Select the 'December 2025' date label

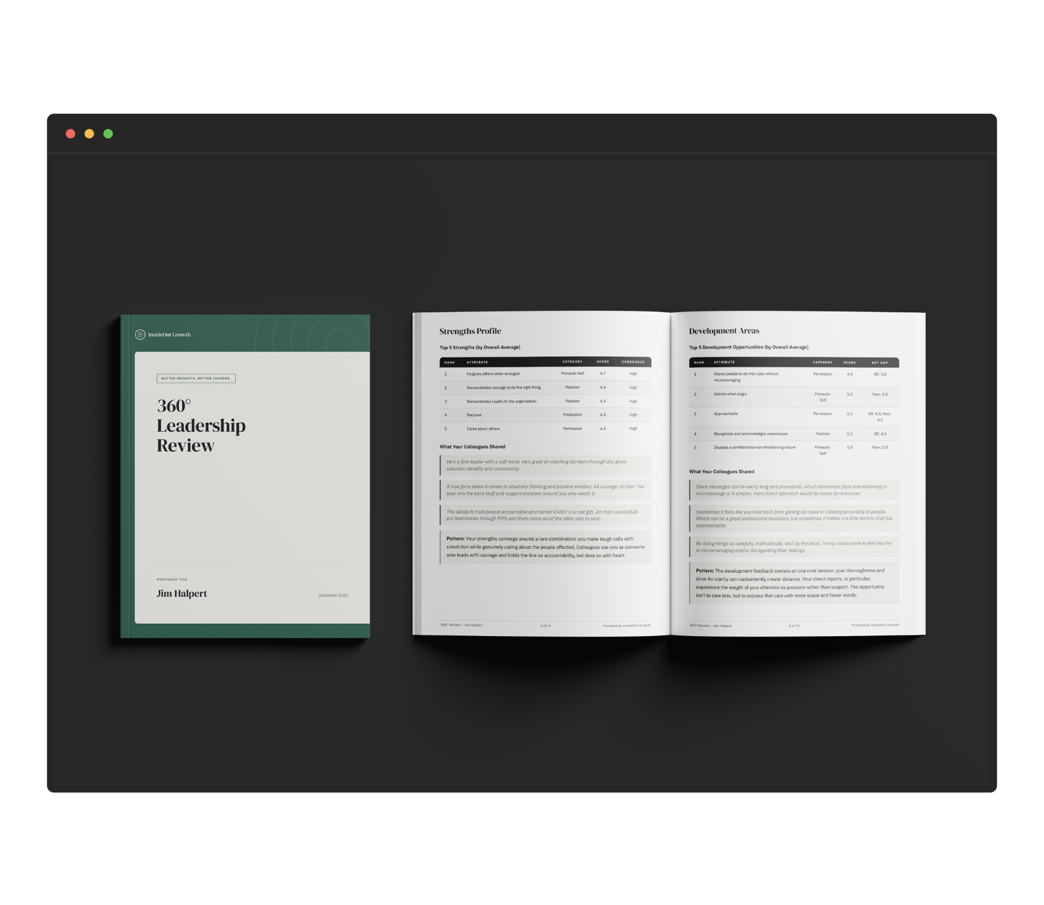click(333, 595)
